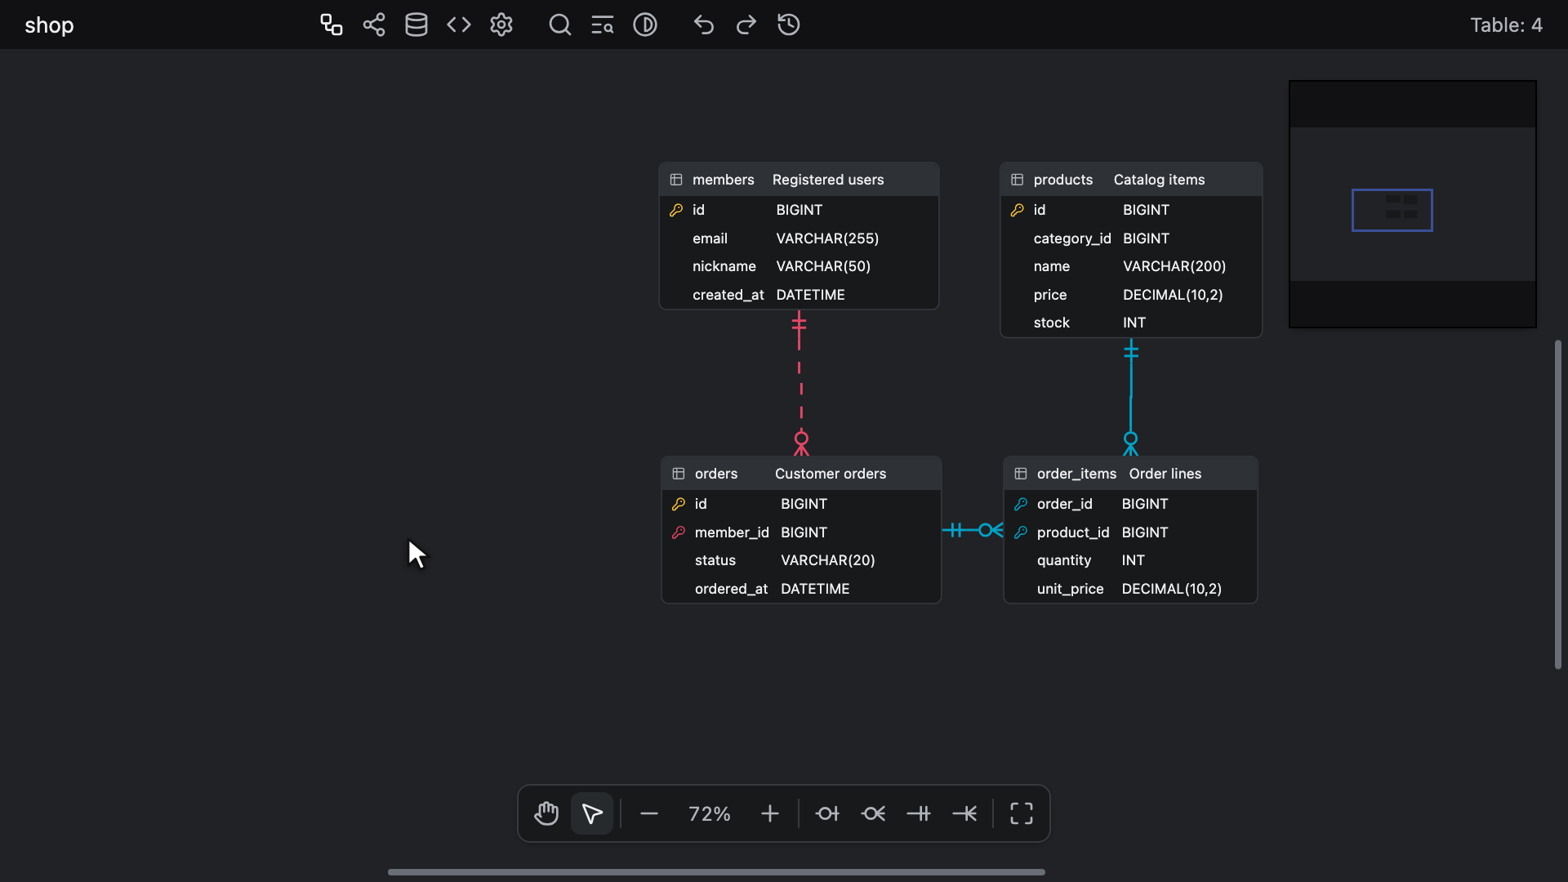
Task: Click the member_id foreign key row
Action: (801, 532)
